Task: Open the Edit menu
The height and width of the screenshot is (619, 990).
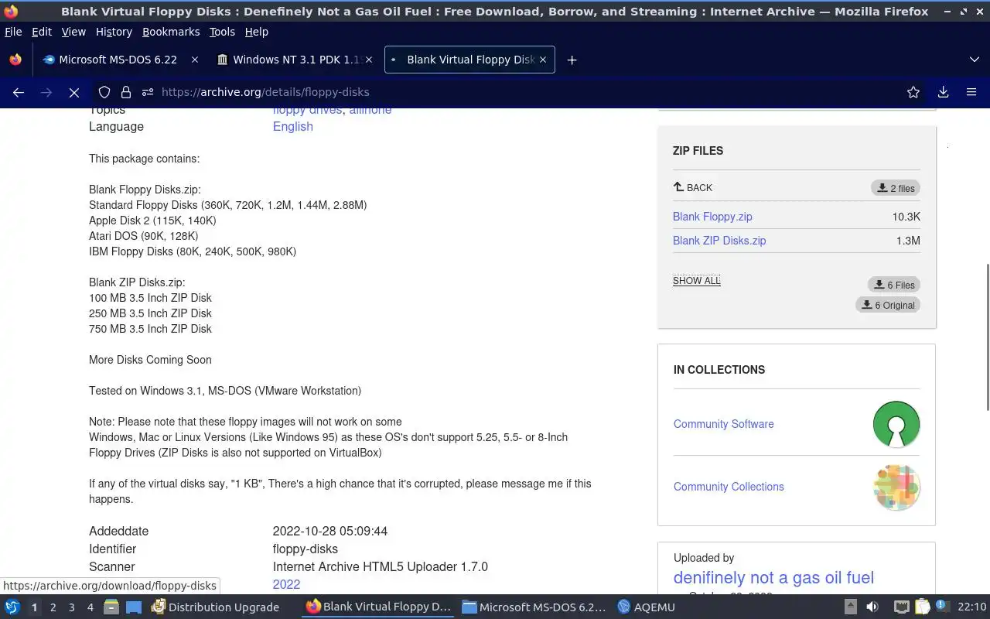Action: tap(42, 32)
